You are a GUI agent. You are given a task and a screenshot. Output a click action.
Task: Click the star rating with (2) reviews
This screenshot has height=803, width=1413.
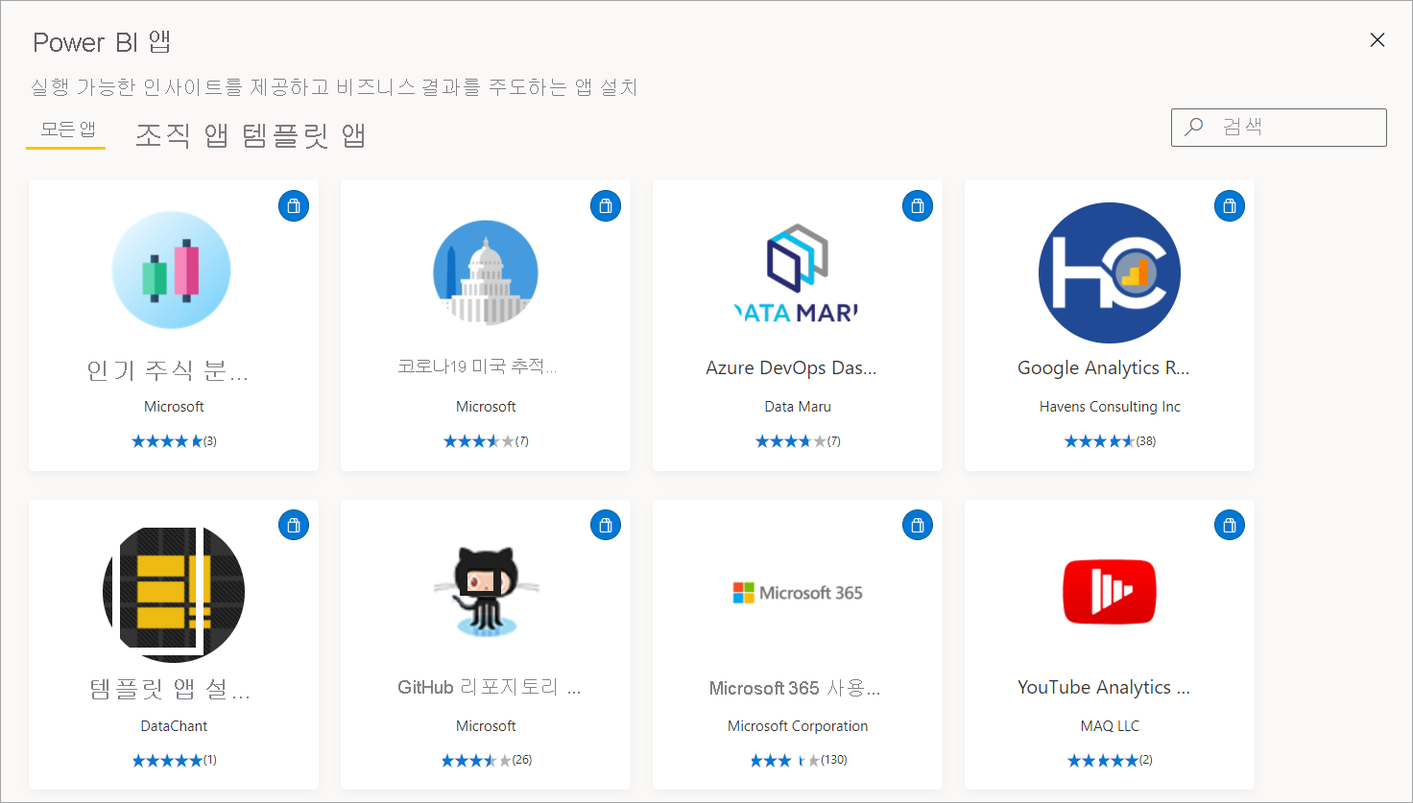(1110, 760)
